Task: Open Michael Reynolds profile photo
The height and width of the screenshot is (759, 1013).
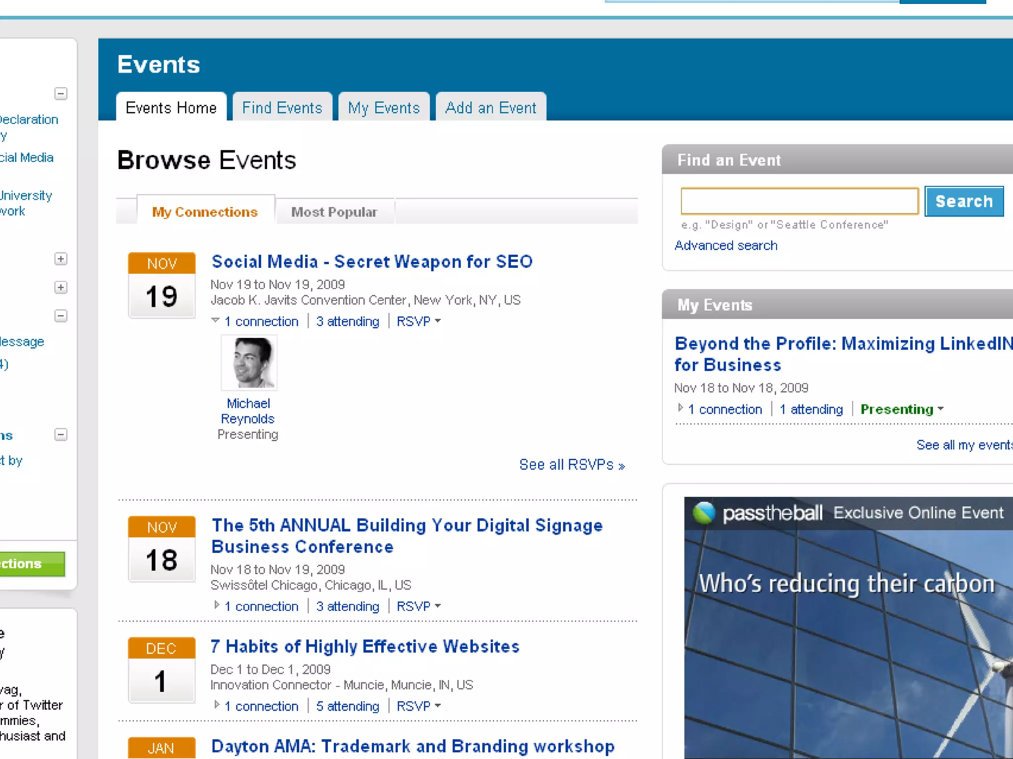Action: click(x=249, y=362)
